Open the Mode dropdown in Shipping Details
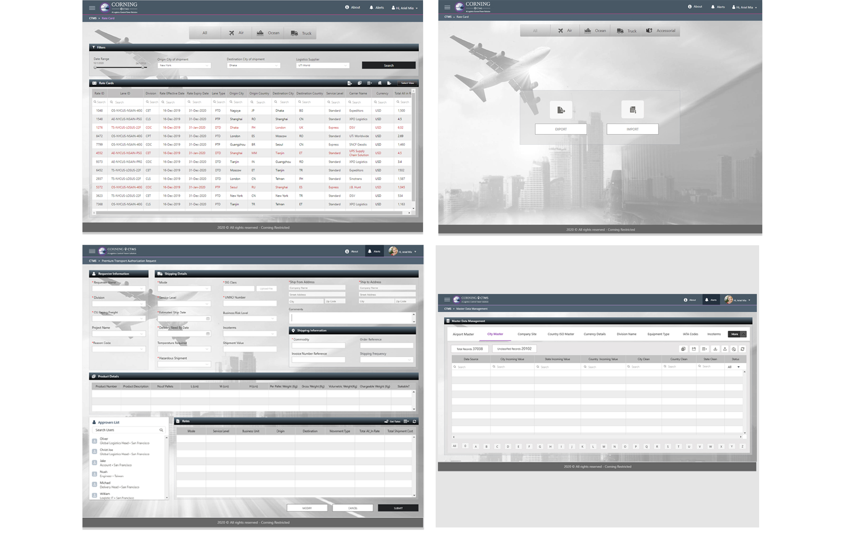The width and height of the screenshot is (856, 541). (x=184, y=289)
